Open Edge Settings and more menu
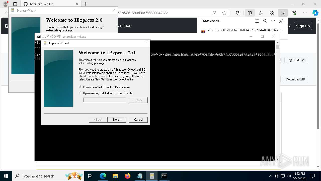Screen dimensions: 321x181 [305, 13]
